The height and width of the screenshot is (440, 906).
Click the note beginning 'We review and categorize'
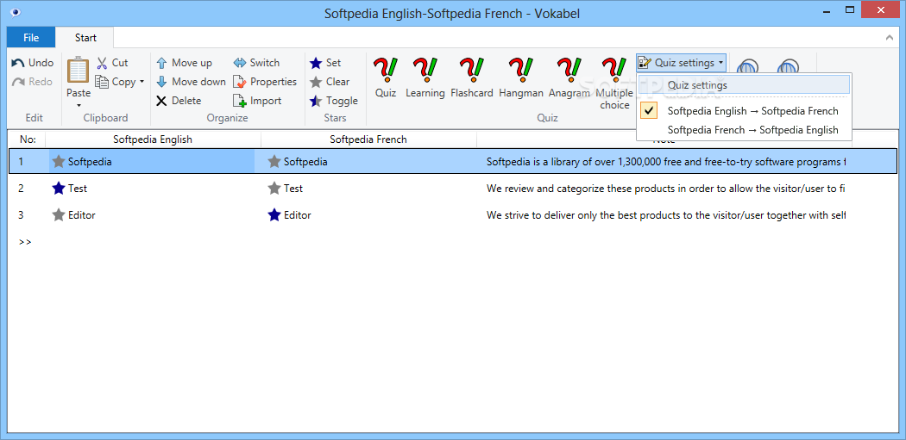tap(665, 188)
